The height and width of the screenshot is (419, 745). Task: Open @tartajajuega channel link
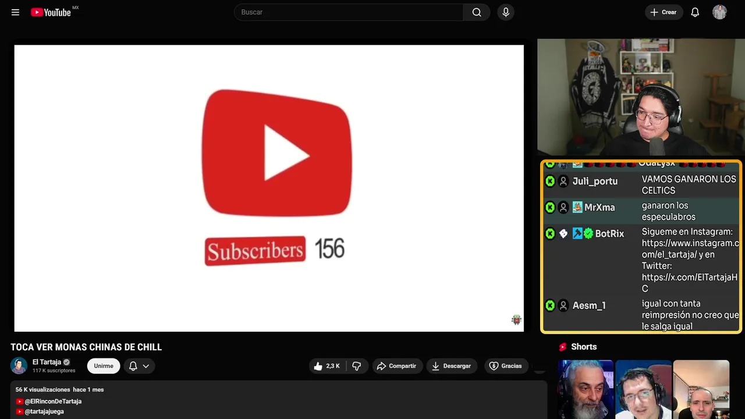click(44, 411)
